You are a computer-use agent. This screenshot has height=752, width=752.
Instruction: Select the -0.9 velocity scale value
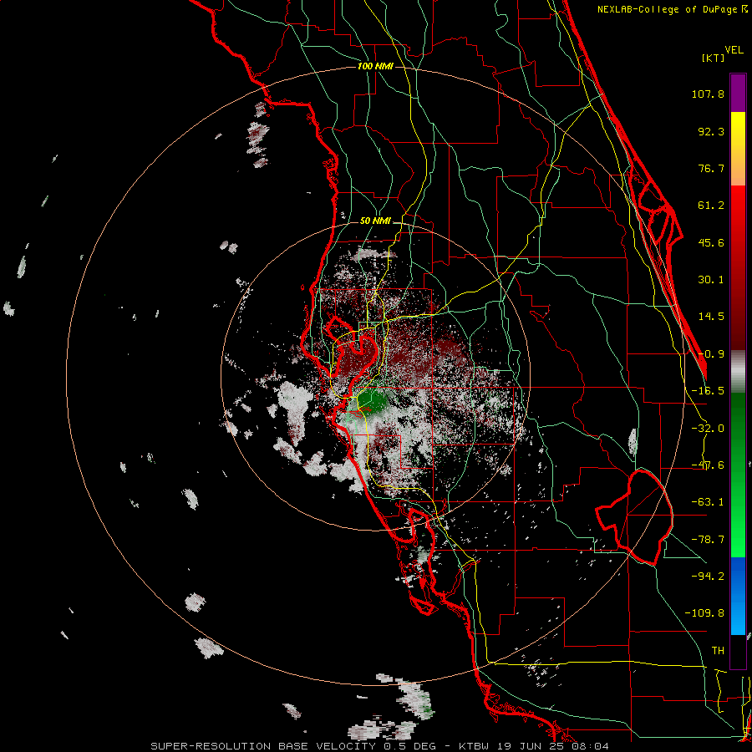711,354
